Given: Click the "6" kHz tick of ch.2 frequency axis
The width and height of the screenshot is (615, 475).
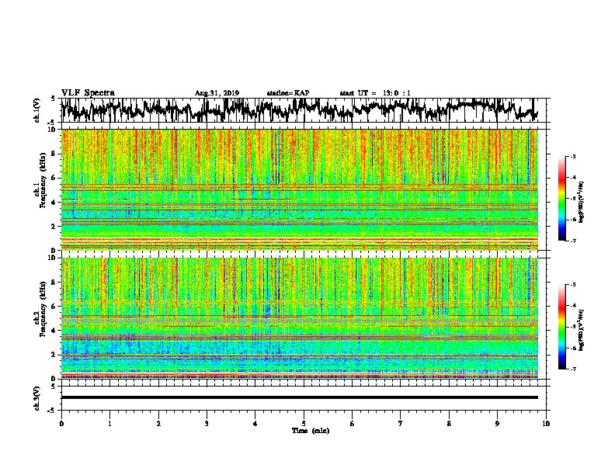Looking at the screenshot, I should pos(55,306).
